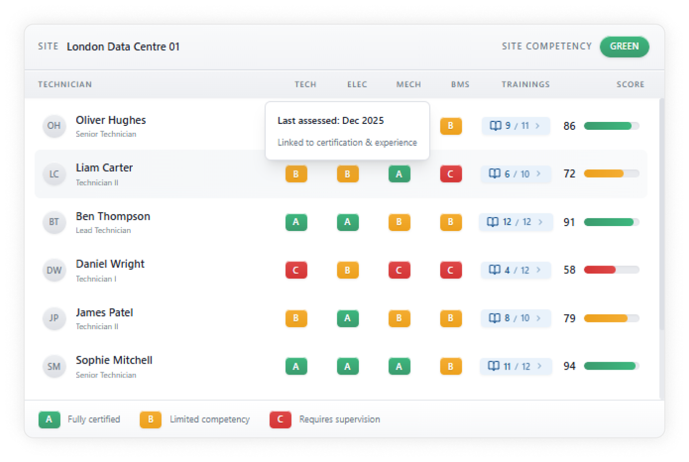Expand Ben Thompson's 12 / 12 trainings
This screenshot has height=462, width=689.
click(515, 222)
